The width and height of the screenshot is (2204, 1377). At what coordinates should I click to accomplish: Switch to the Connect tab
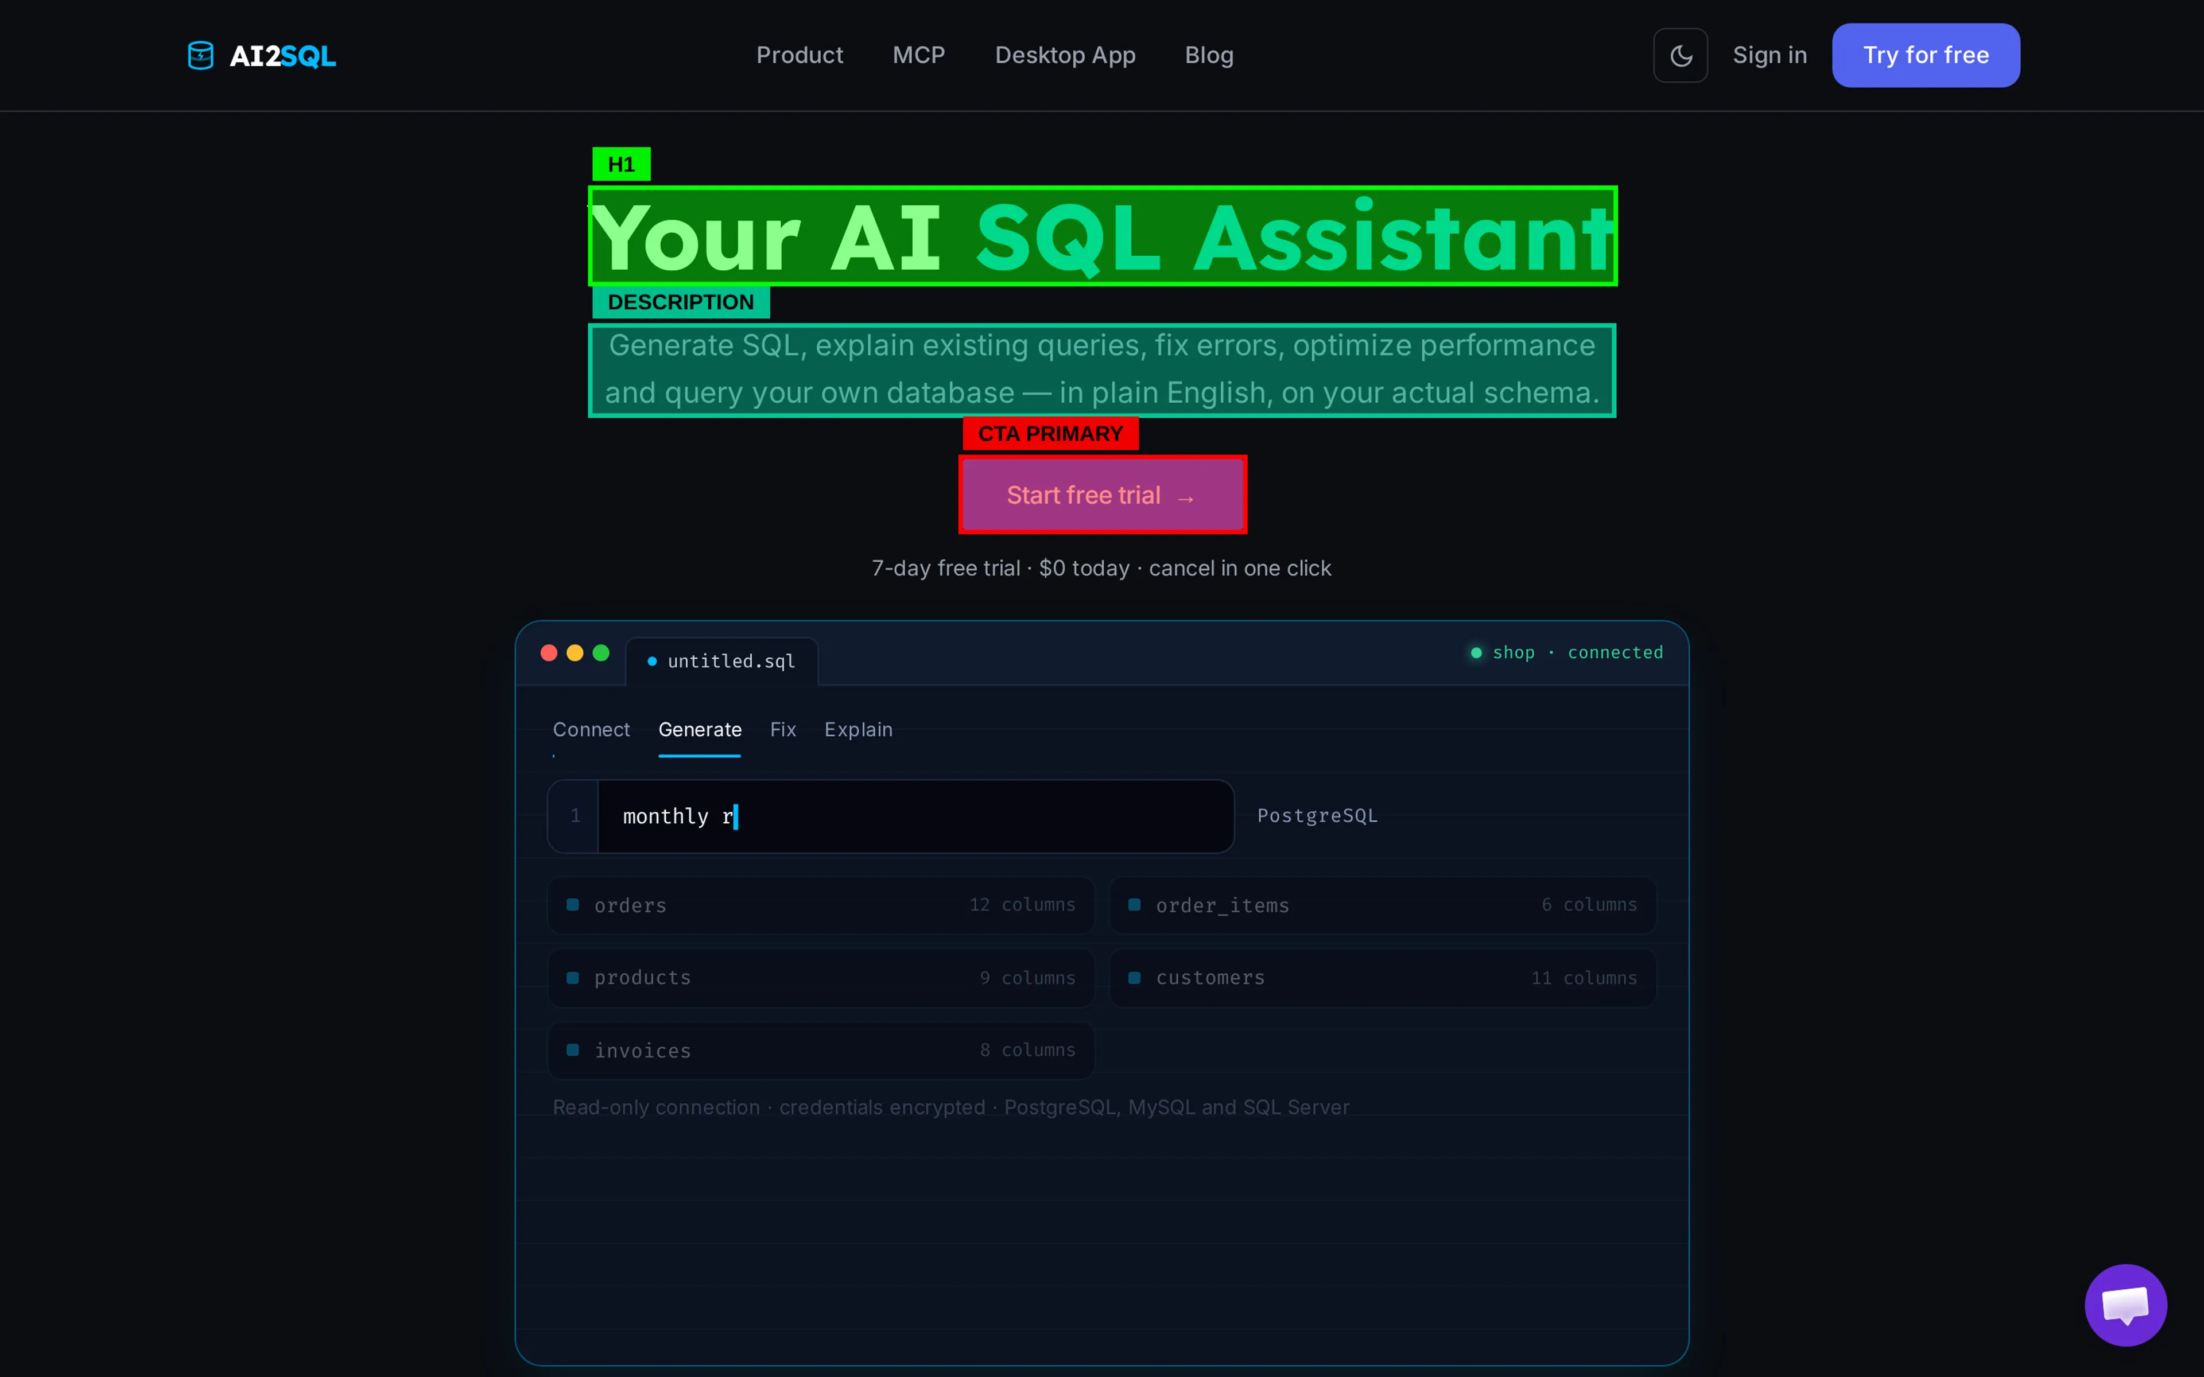591,729
